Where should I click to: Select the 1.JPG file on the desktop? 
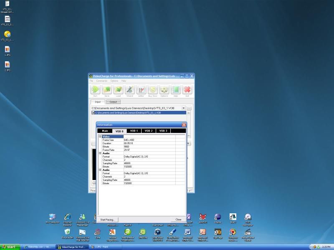click(7, 51)
